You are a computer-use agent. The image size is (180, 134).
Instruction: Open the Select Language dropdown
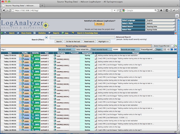click(x=161, y=20)
